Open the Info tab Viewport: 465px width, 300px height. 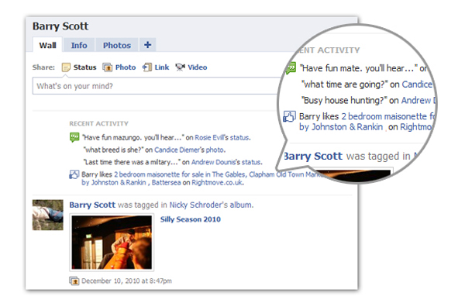pyautogui.click(x=79, y=46)
